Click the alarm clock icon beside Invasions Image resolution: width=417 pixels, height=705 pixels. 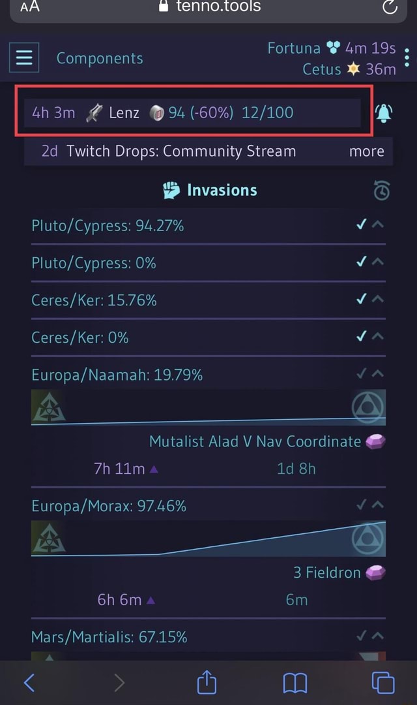click(x=382, y=191)
